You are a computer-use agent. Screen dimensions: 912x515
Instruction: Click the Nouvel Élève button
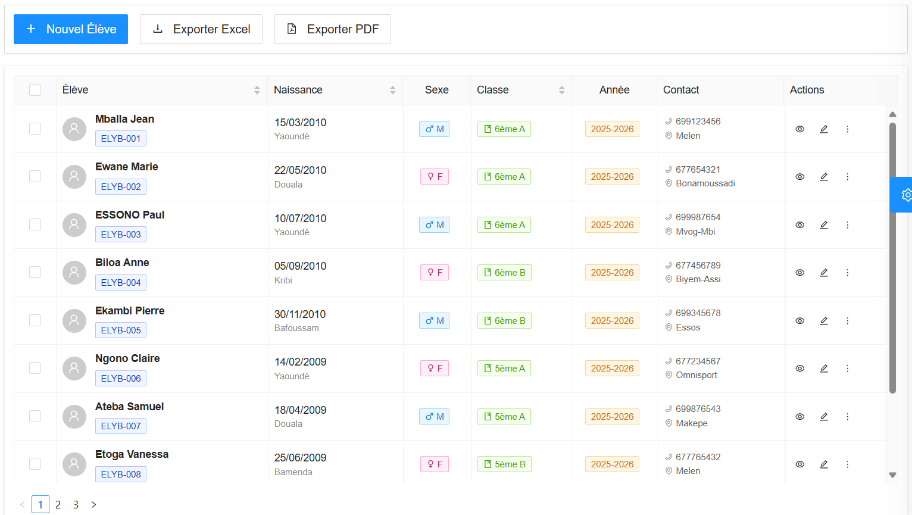pos(70,29)
